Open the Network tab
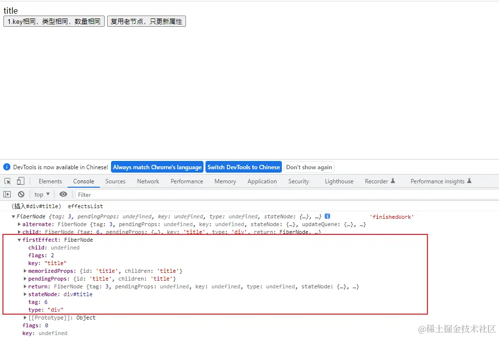Screen dimensions: 499x337 (x=148, y=181)
